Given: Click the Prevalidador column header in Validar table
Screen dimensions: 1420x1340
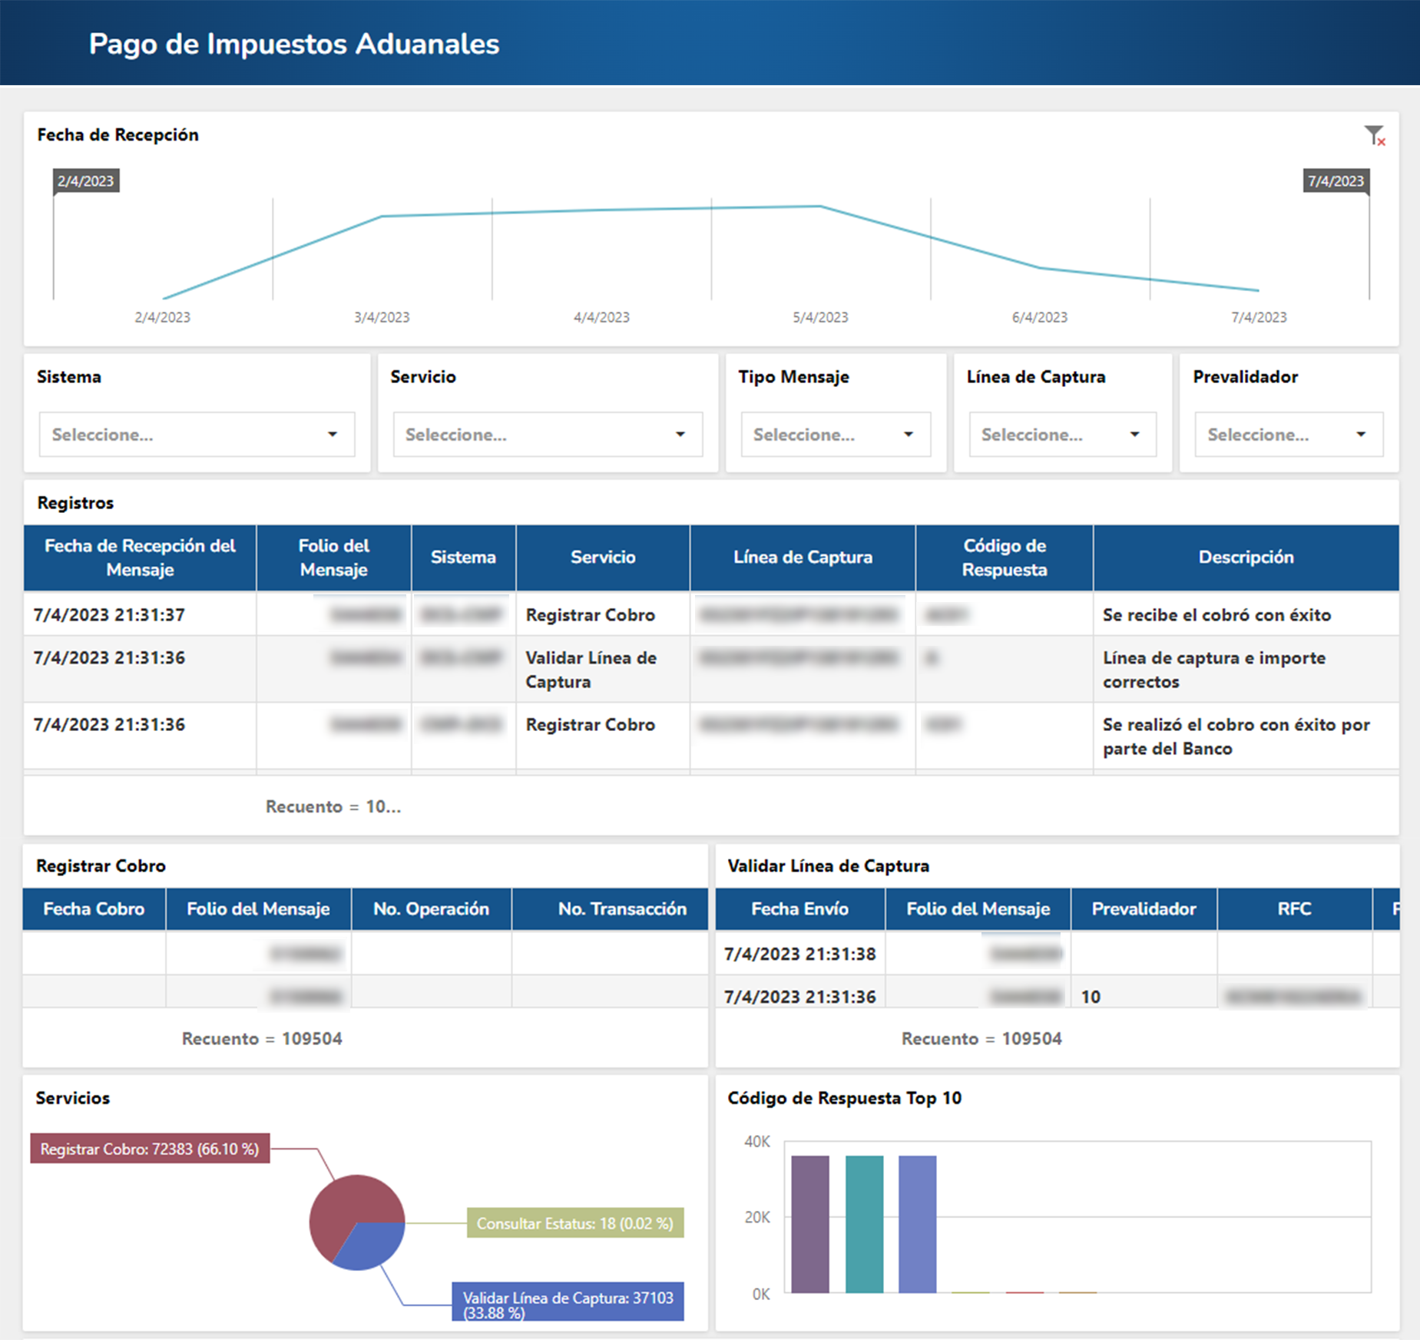Looking at the screenshot, I should (1144, 909).
